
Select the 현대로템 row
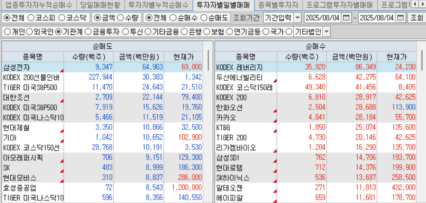click(x=316, y=167)
